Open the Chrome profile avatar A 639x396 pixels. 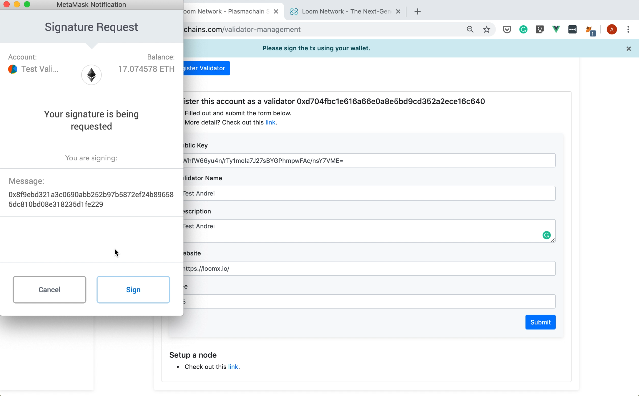[612, 29]
